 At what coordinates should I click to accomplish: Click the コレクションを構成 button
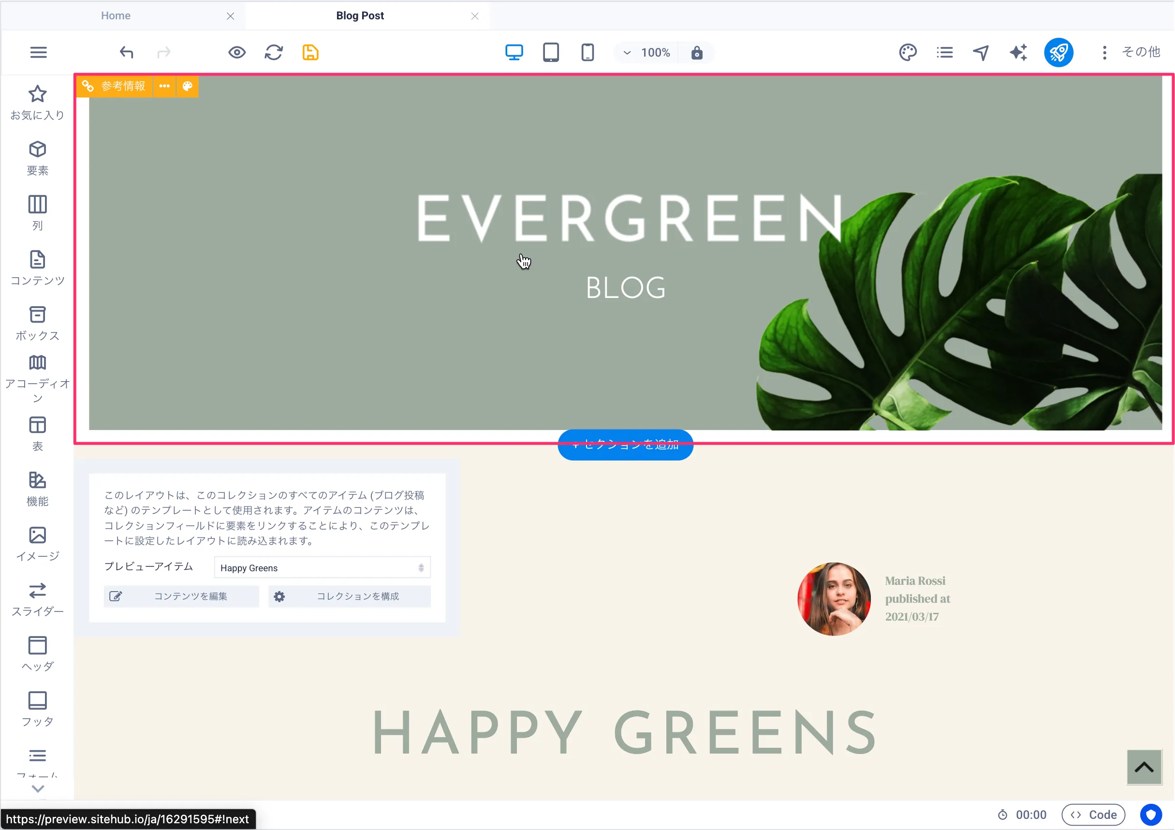tap(350, 596)
